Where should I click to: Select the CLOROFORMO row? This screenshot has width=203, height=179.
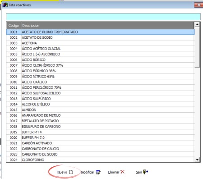pyautogui.click(x=100, y=160)
